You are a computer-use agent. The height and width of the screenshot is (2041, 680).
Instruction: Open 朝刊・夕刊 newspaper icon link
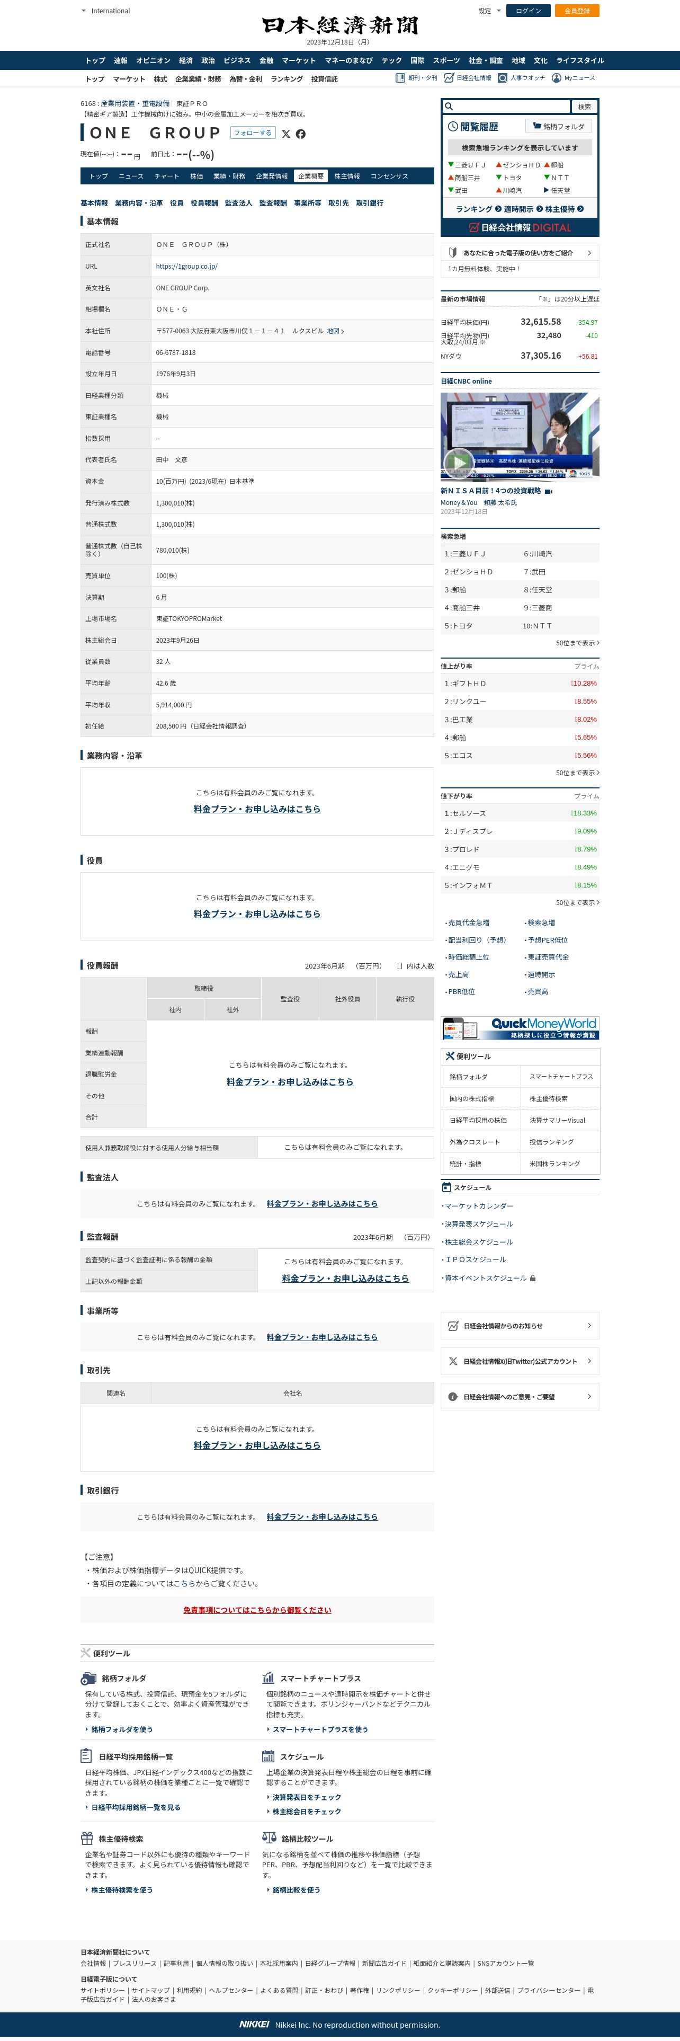pos(400,78)
